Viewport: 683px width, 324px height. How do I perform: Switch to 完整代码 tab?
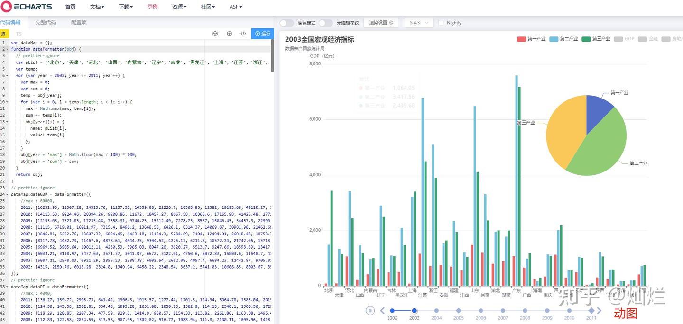pos(46,22)
